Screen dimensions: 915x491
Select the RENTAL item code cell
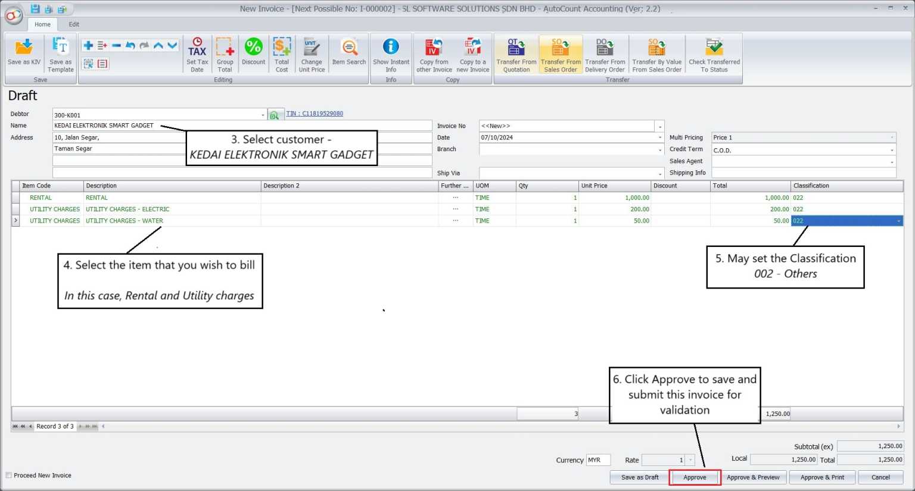point(52,198)
